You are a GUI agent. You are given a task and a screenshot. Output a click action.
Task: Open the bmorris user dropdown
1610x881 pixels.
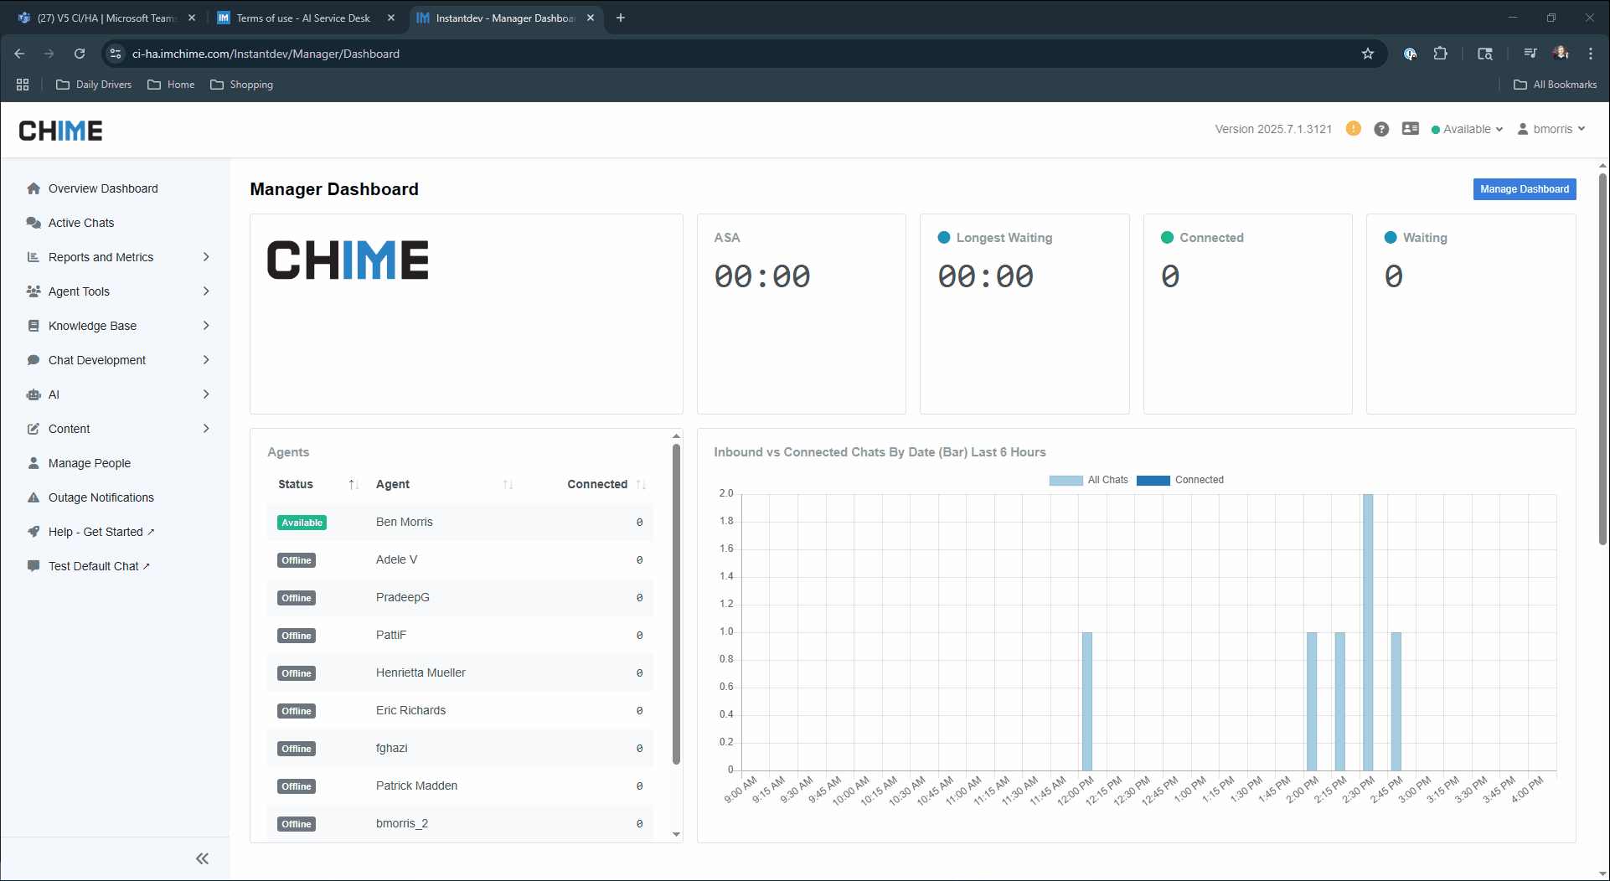coord(1551,129)
